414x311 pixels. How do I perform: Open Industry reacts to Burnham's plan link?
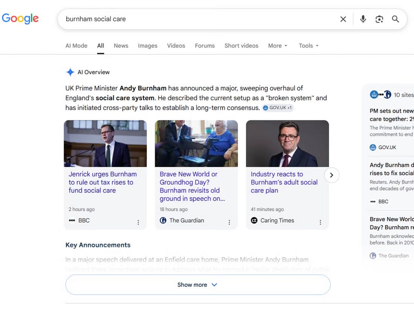pyautogui.click(x=284, y=182)
